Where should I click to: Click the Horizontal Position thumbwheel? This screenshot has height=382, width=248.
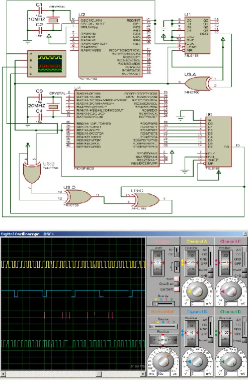click(163, 340)
